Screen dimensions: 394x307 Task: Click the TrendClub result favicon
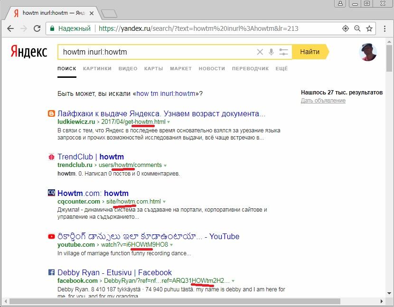click(x=51, y=157)
